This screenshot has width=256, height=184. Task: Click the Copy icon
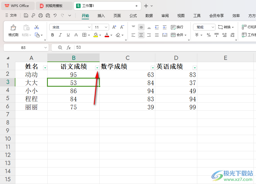pos(37,35)
